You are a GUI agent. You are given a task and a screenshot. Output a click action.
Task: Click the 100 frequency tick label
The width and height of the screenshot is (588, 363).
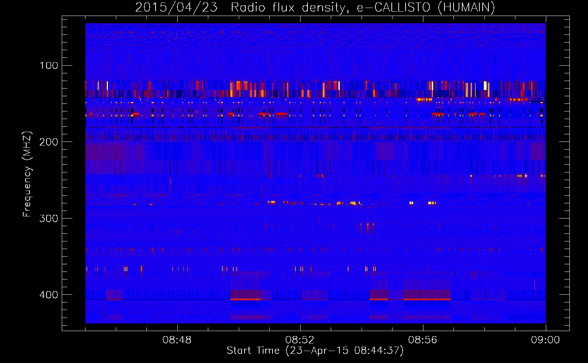point(49,65)
